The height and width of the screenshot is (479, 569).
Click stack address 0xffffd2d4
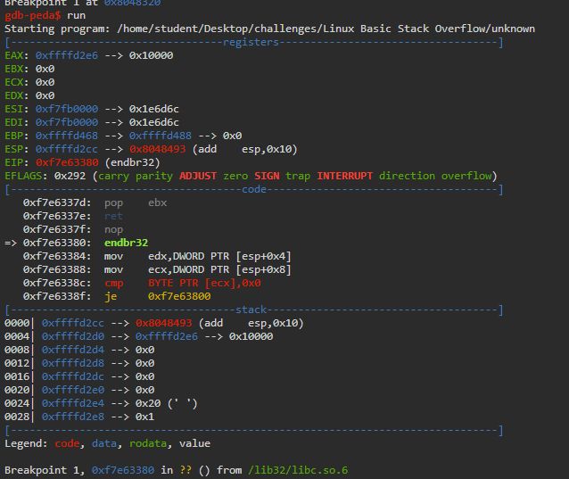click(x=73, y=350)
